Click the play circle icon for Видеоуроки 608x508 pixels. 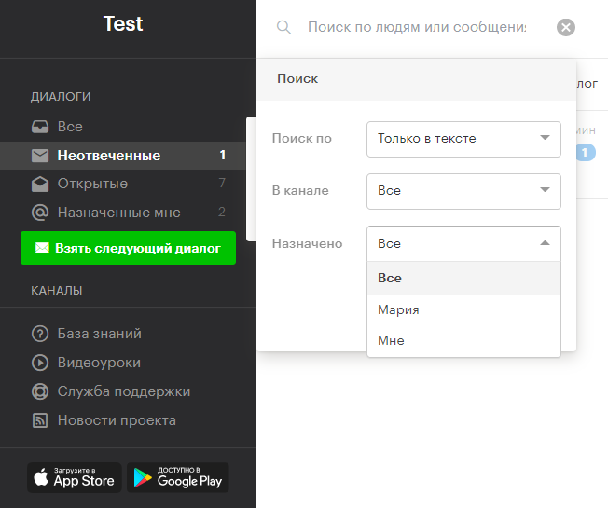pos(40,363)
